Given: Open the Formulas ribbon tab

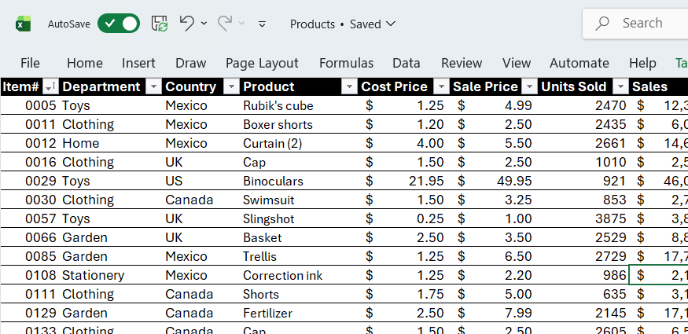Looking at the screenshot, I should point(346,63).
